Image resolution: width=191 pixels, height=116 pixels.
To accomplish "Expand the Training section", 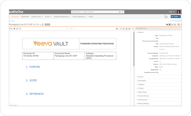I will [x=140, y=88].
